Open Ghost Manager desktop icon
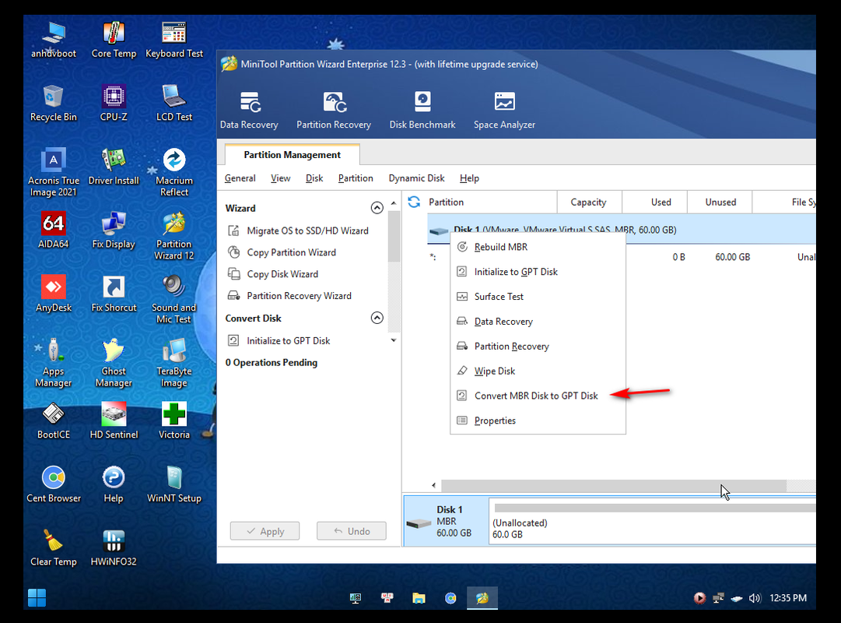841x623 pixels. (x=114, y=362)
